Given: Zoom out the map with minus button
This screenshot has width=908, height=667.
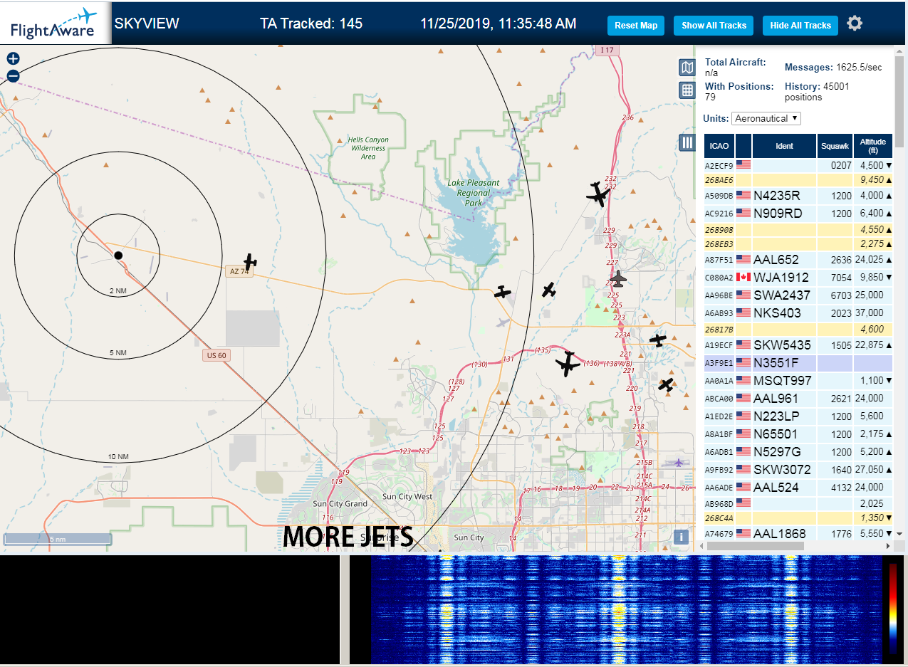Looking at the screenshot, I should [13, 76].
